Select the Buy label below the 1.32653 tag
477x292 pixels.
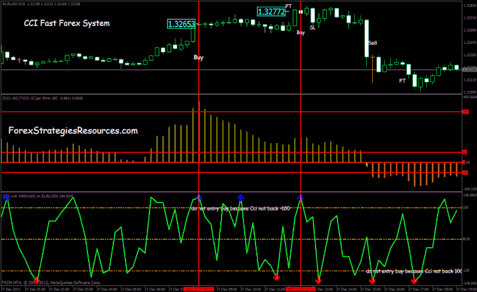tap(198, 57)
